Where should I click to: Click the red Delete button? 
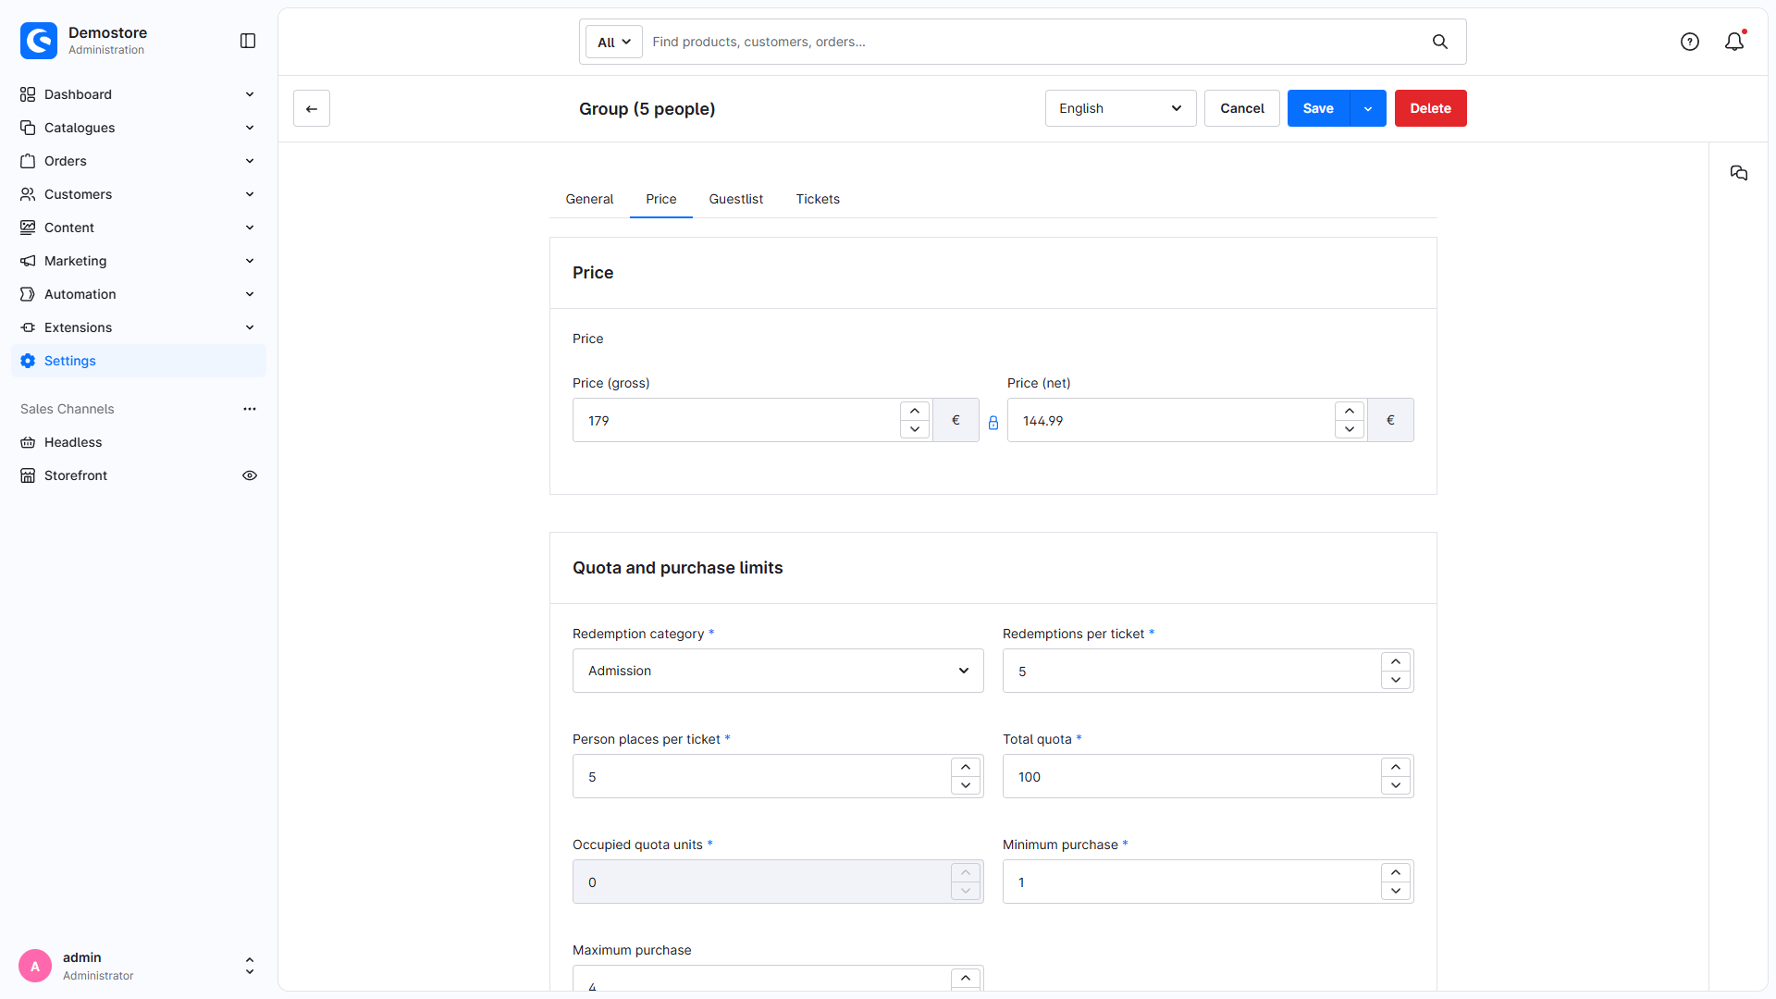coord(1431,108)
